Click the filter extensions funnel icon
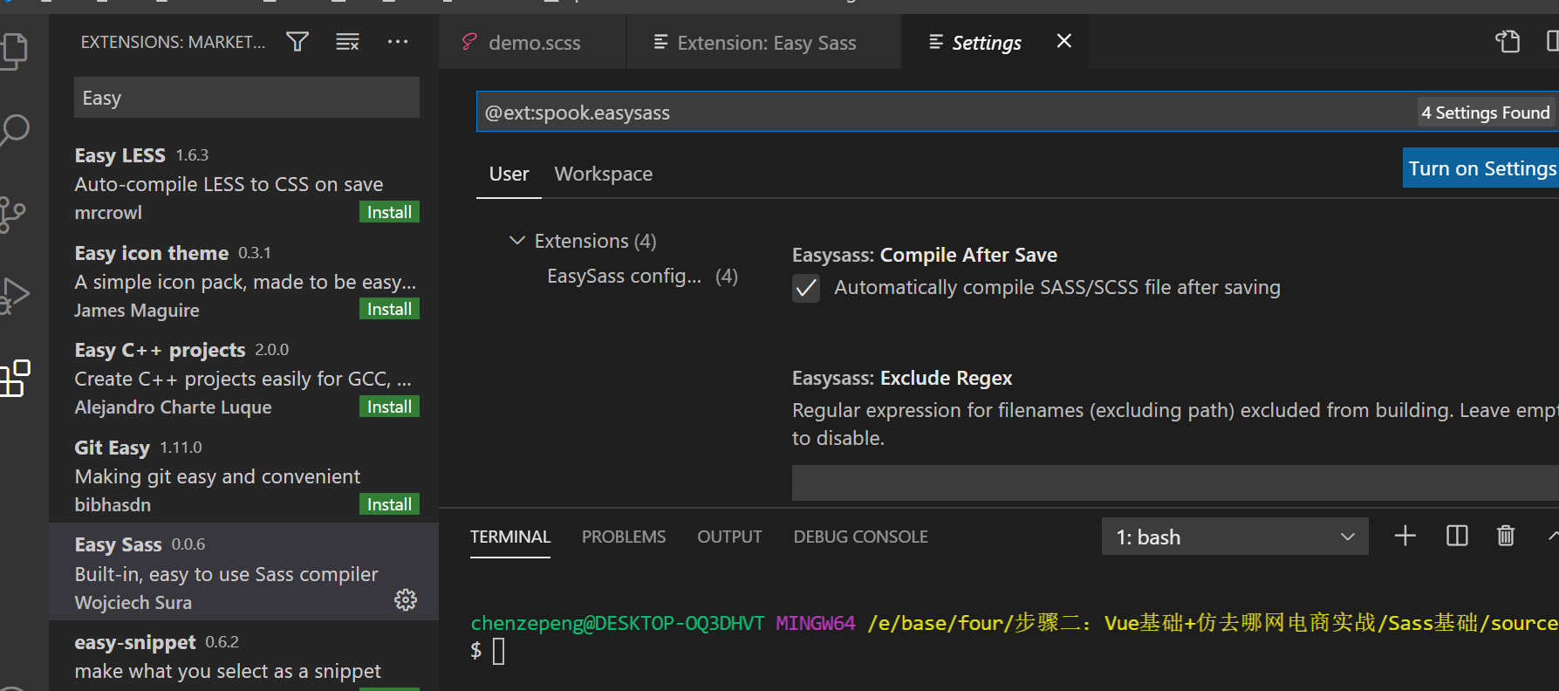The image size is (1559, 691). click(x=297, y=42)
